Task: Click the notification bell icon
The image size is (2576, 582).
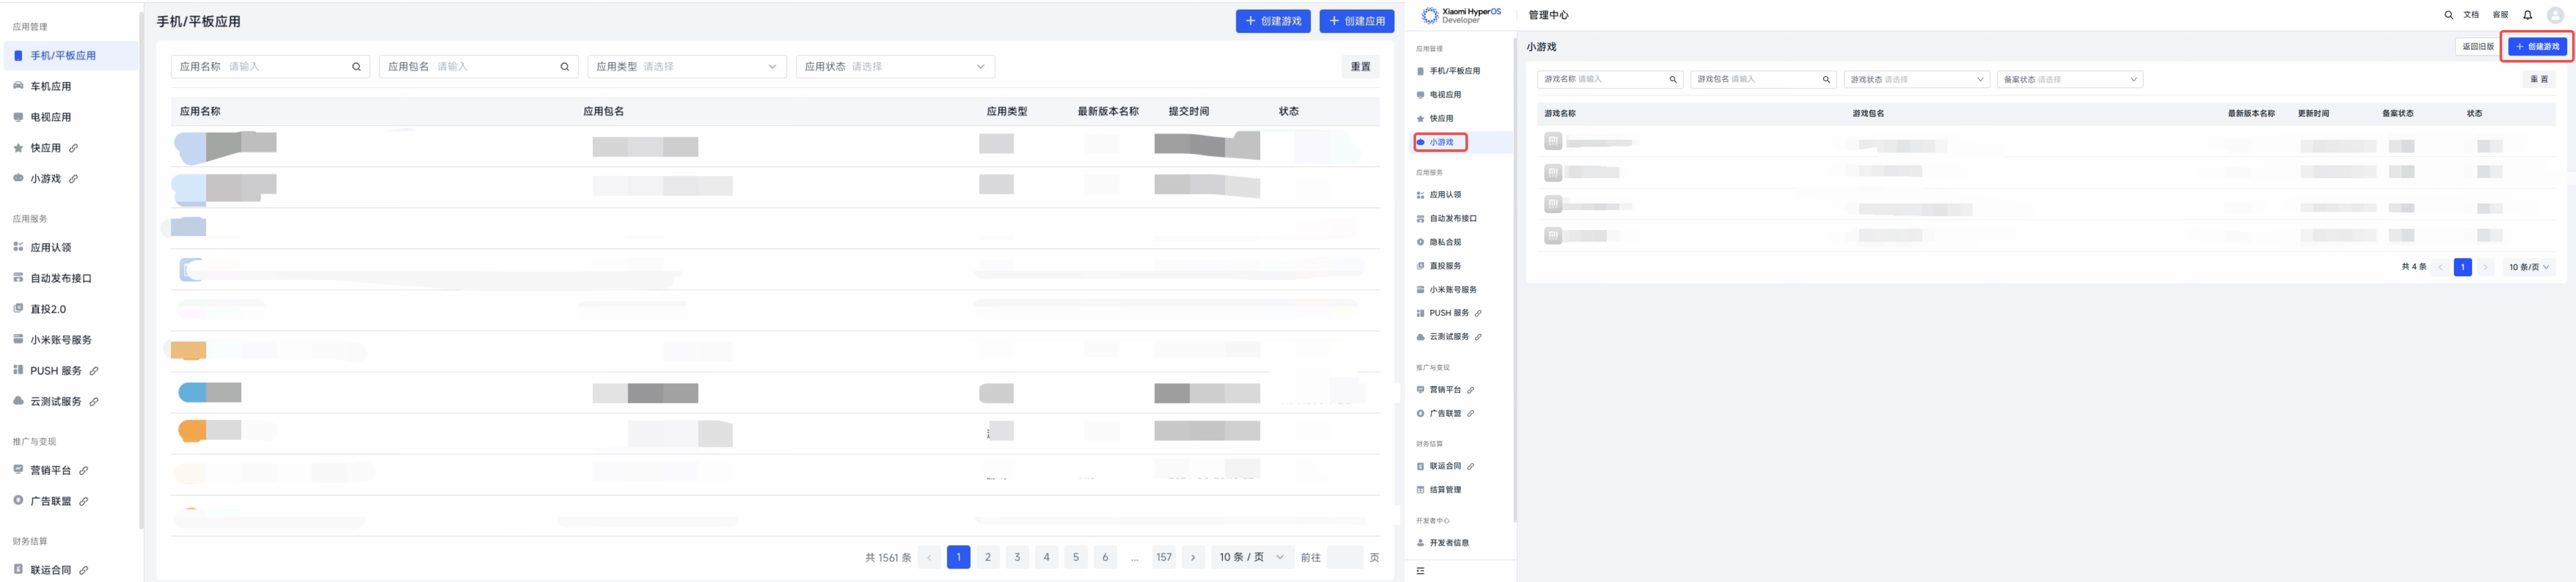Action: pyautogui.click(x=2527, y=15)
